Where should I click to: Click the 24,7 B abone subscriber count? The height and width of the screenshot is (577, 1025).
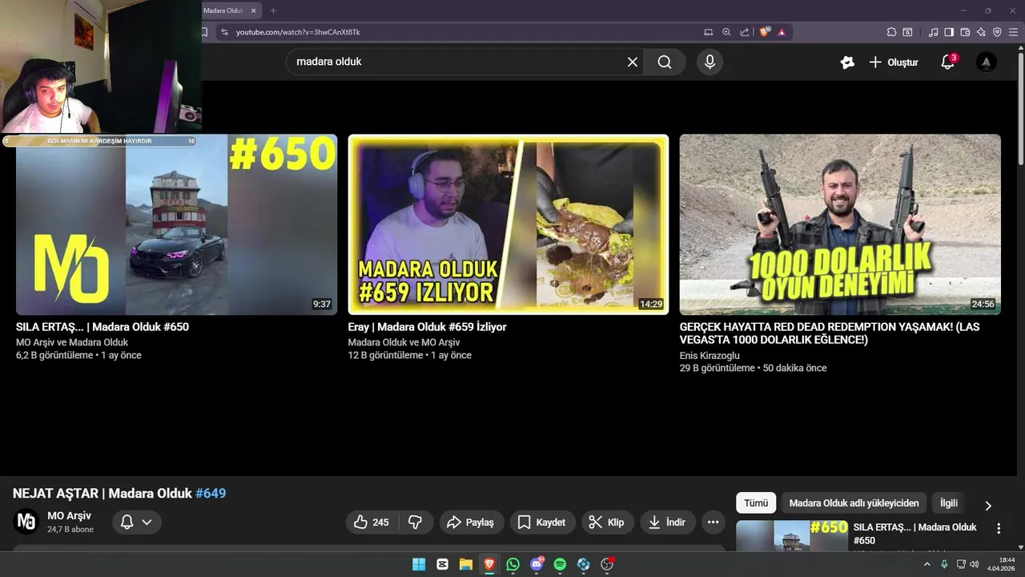(x=70, y=530)
